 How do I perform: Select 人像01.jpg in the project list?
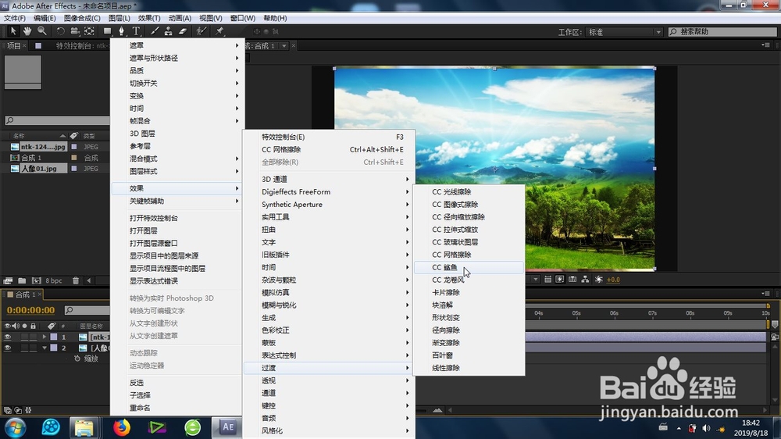point(38,169)
